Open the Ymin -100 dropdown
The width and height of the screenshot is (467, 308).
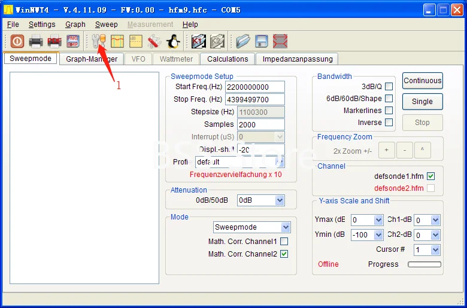[367, 235]
